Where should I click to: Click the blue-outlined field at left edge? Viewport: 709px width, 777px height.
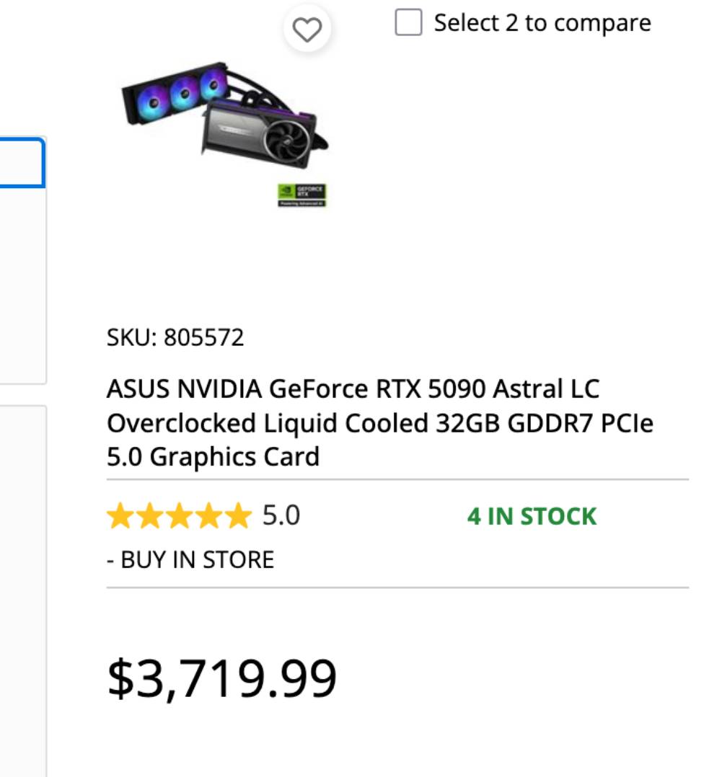click(22, 163)
